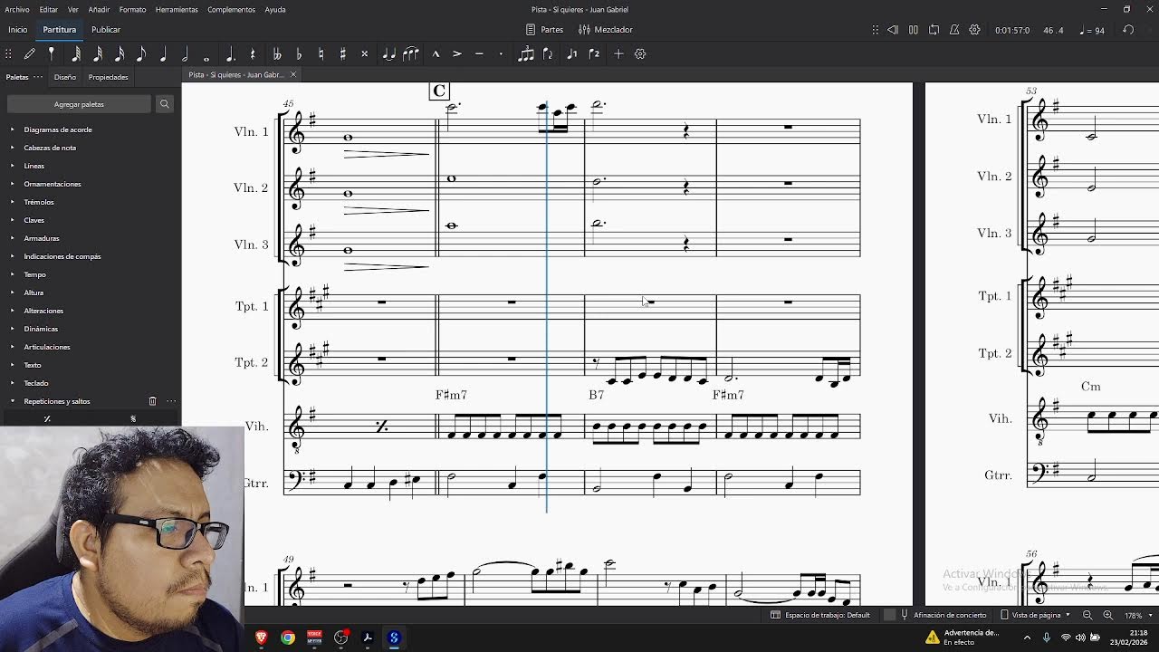Open the Archivo menu

(17, 9)
